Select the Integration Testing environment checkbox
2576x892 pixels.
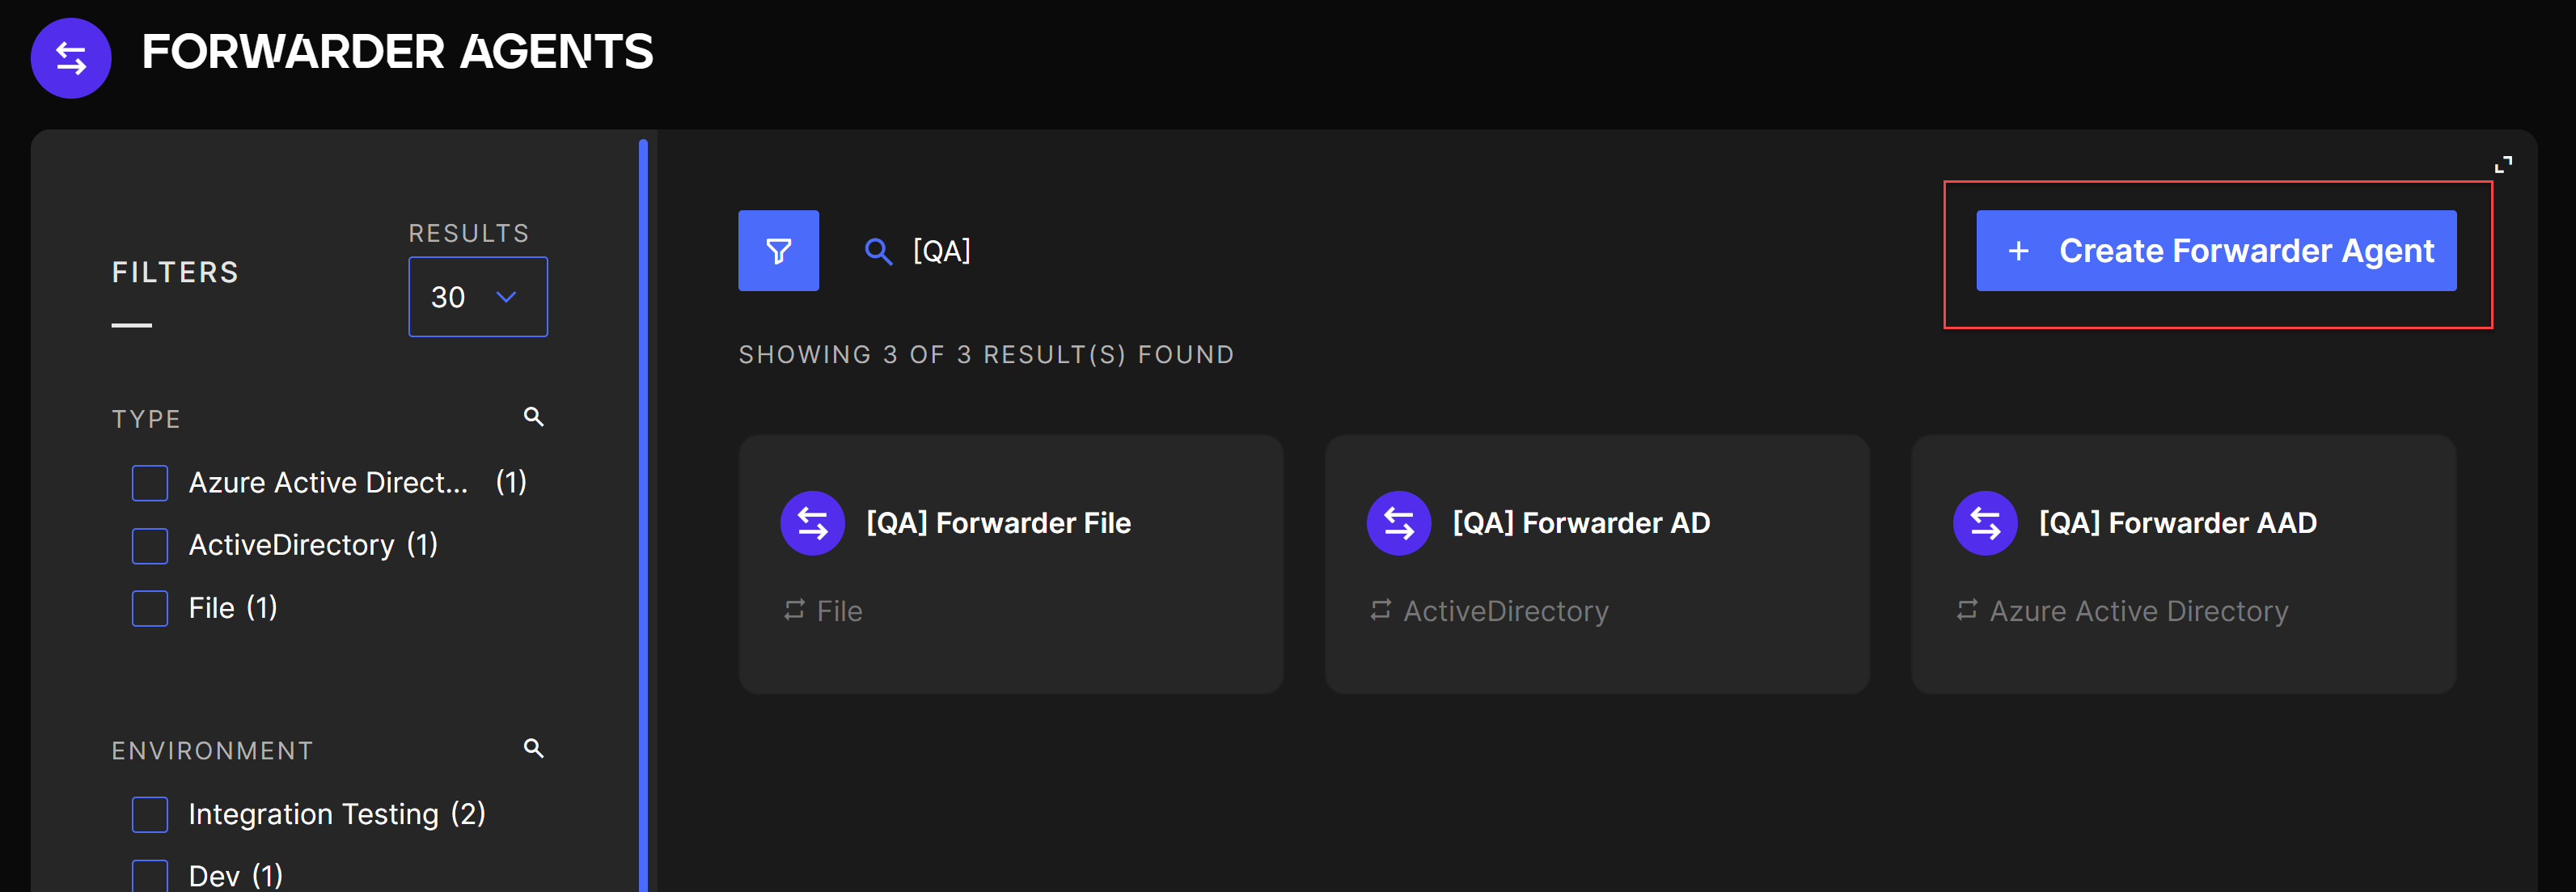[x=150, y=814]
